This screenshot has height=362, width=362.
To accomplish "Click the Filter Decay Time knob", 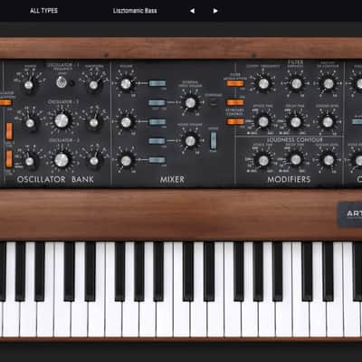I will point(296,122).
